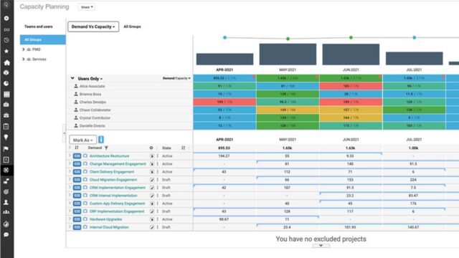The image size is (459, 258).
Task: Collapse the Users Only section chevron
Action: coord(72,78)
